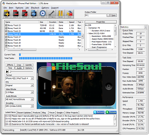Click the bug report news entry [01-02]

(x=49, y=116)
